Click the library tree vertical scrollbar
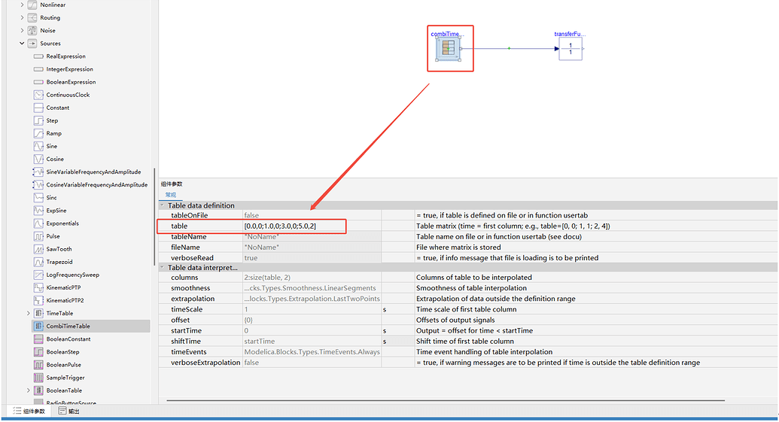 pyautogui.click(x=154, y=216)
